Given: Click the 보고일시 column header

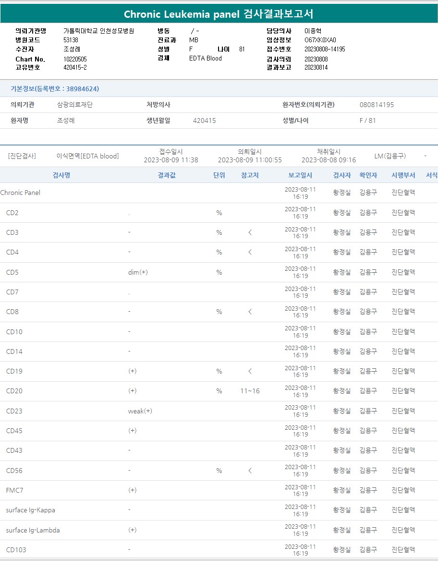Looking at the screenshot, I should [300, 175].
